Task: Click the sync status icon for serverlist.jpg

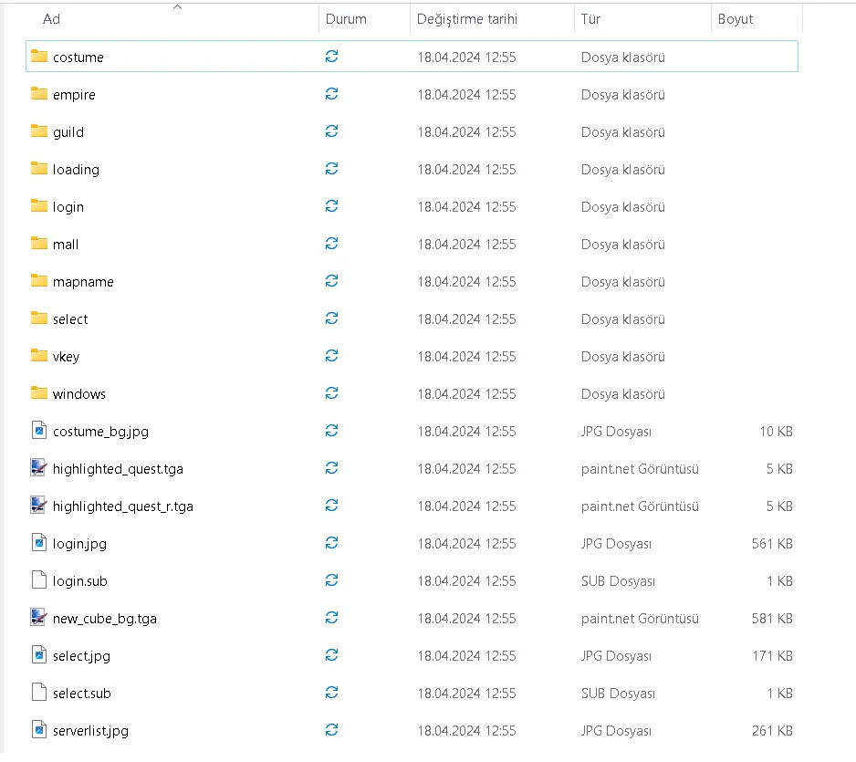Action: point(331,730)
